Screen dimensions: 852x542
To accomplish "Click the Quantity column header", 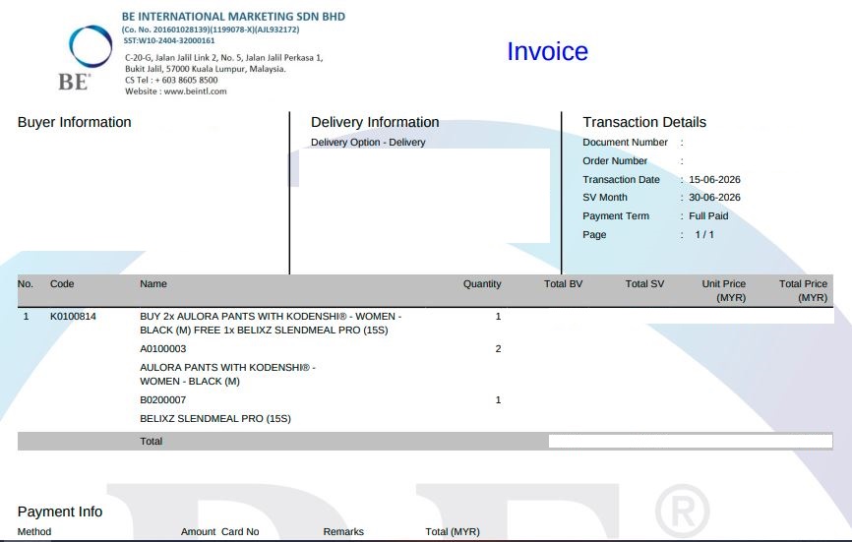I will pos(482,283).
